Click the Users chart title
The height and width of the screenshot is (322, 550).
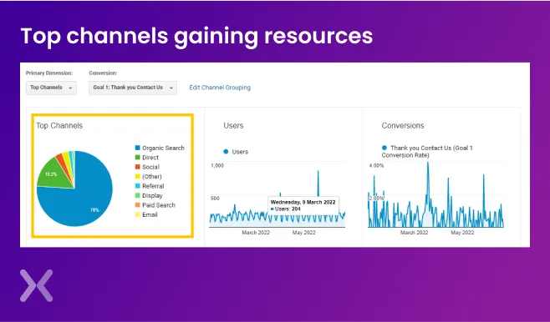point(233,126)
